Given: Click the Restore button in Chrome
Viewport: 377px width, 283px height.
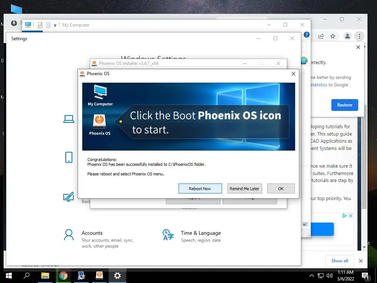Looking at the screenshot, I should coord(345,105).
